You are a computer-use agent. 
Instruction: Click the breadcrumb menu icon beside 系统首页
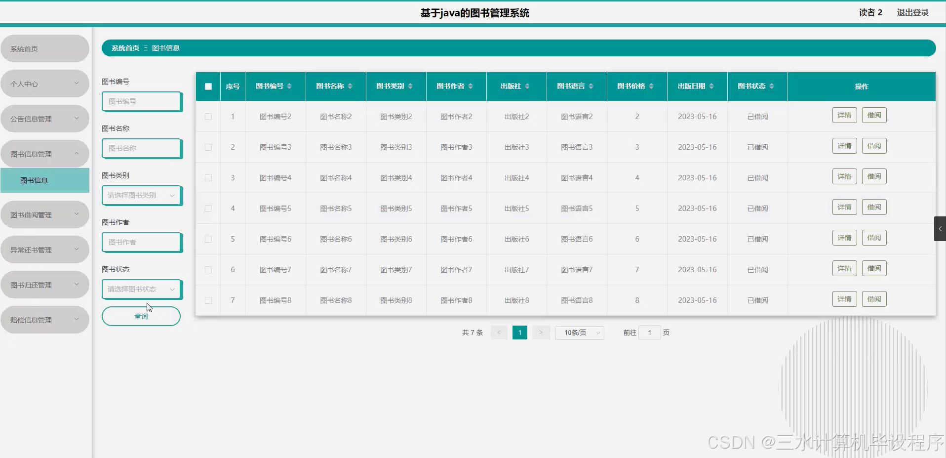(x=146, y=47)
